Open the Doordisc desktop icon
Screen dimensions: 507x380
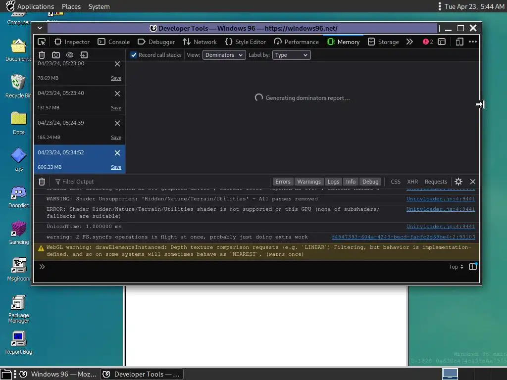18,197
